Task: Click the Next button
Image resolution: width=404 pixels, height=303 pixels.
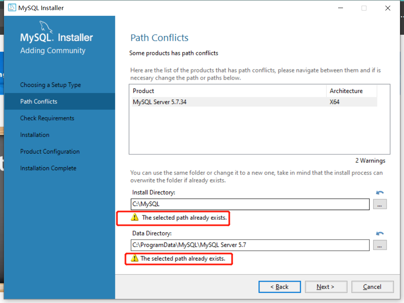Action: 326,287
